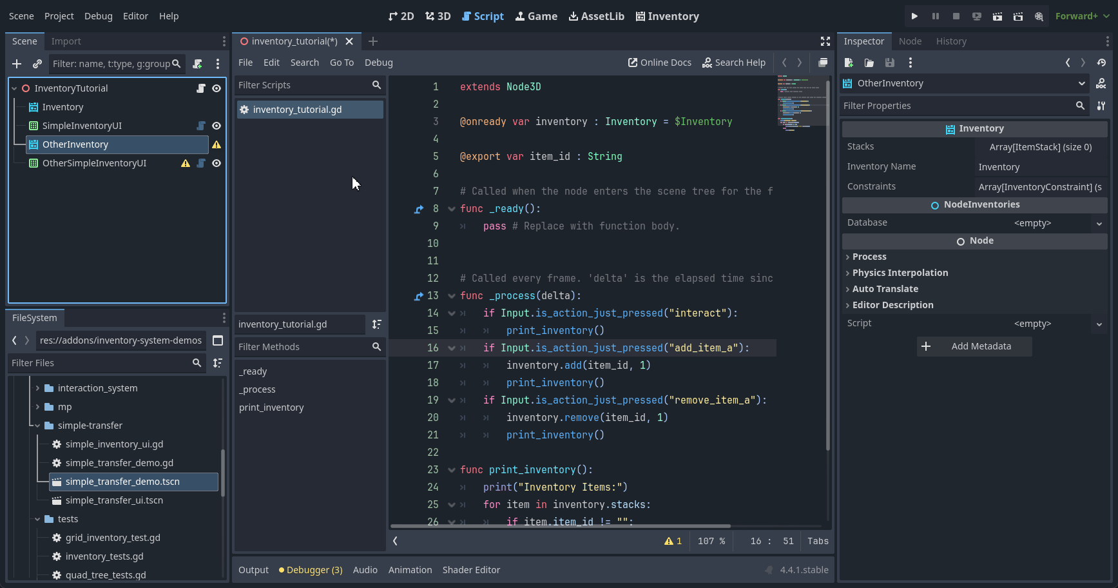
Task: Load an existing resource in Inspector
Action: (869, 63)
